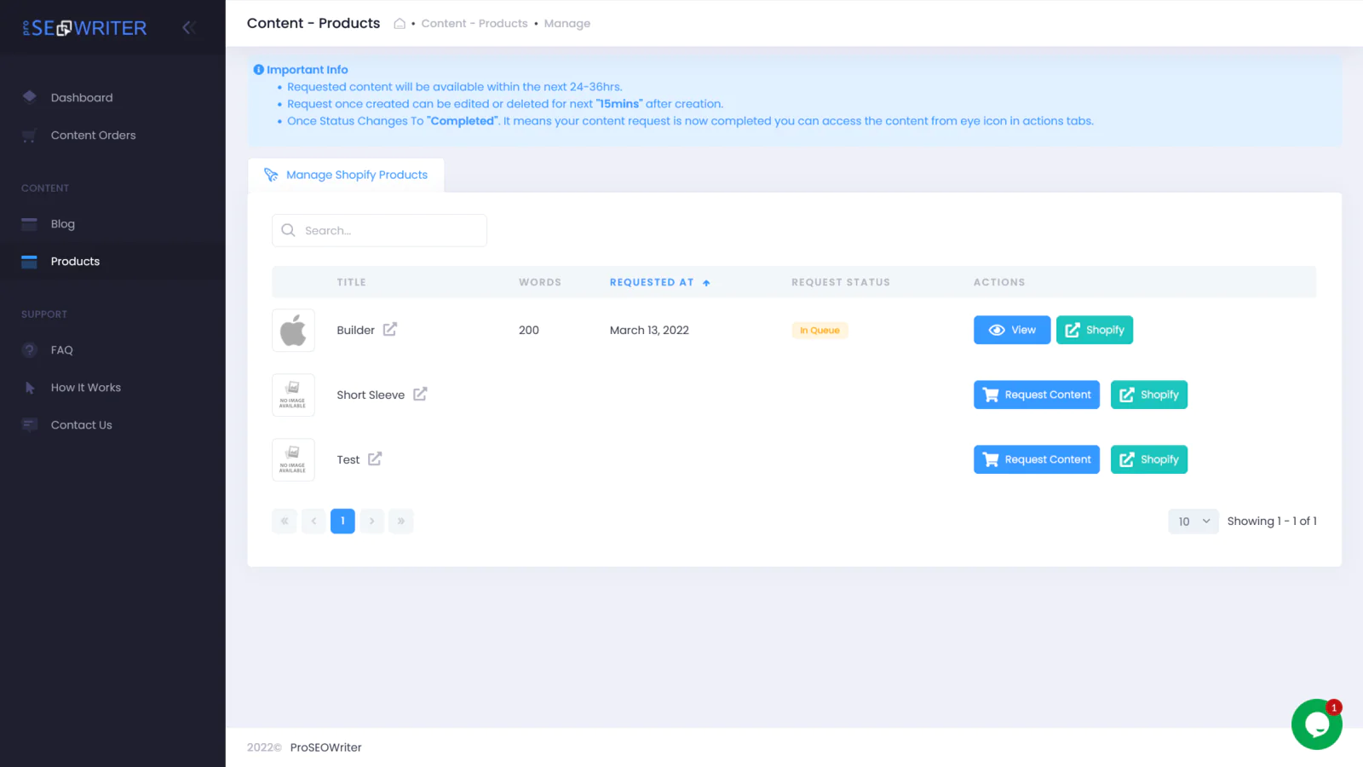Viewport: 1363px width, 767px height.
Task: Click the In Queue status badge
Action: click(x=820, y=330)
